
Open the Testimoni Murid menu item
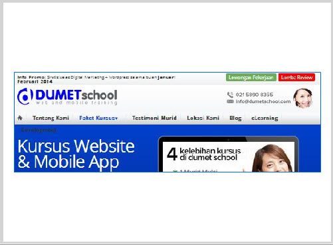tap(154, 118)
